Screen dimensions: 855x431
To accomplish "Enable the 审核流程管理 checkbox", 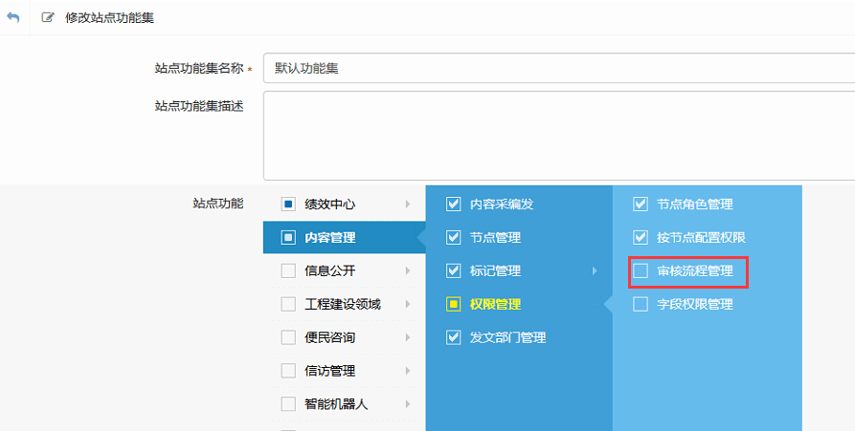I will pyautogui.click(x=641, y=270).
